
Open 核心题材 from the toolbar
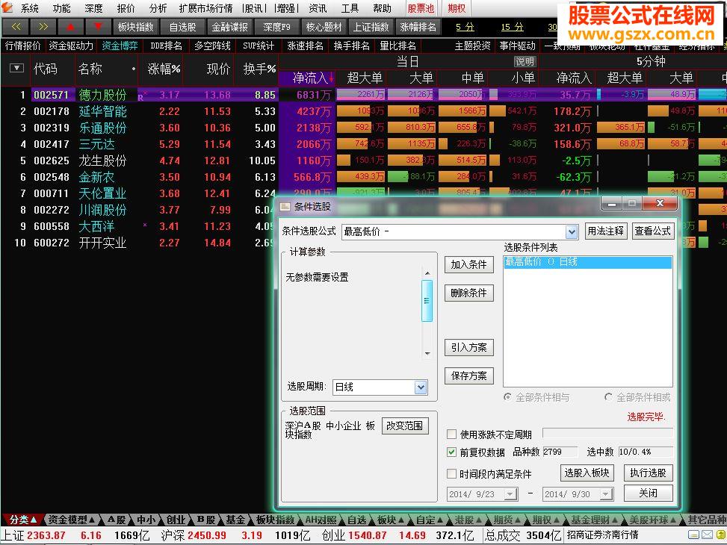click(x=324, y=27)
